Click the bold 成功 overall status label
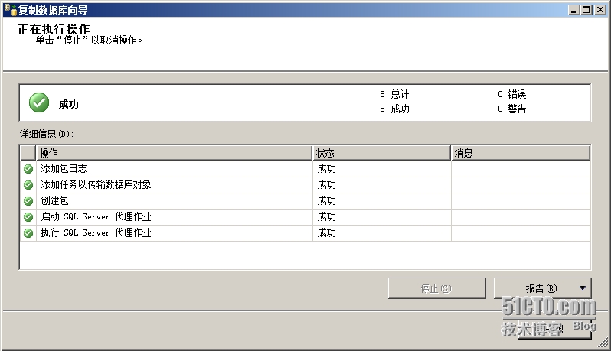The image size is (611, 351). tap(69, 104)
